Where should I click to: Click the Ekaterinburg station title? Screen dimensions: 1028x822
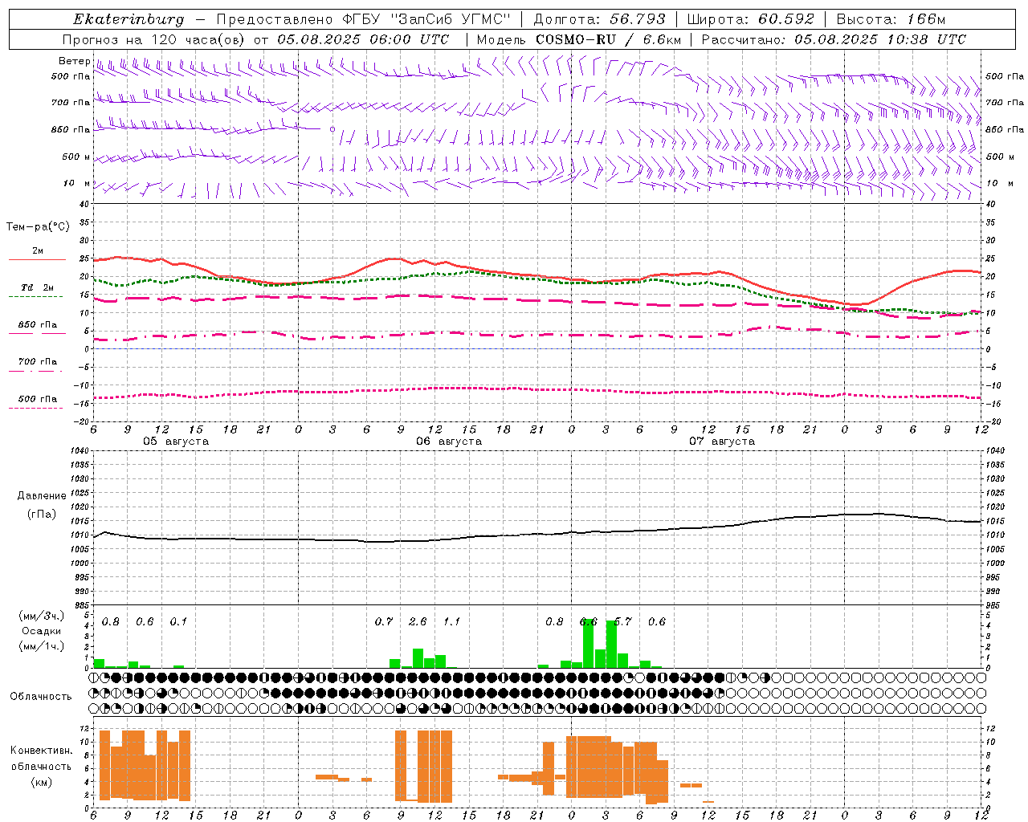(128, 19)
